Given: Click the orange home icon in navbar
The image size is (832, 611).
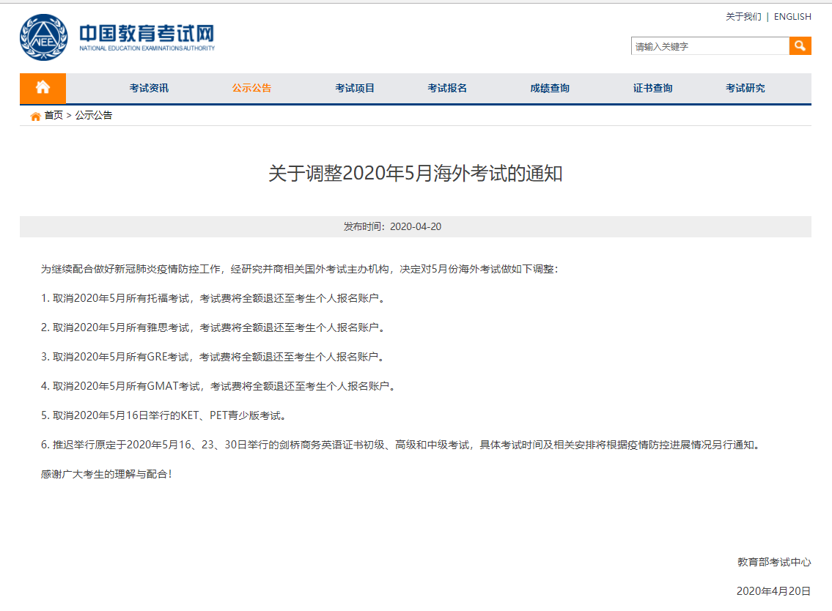Looking at the screenshot, I should pos(43,88).
